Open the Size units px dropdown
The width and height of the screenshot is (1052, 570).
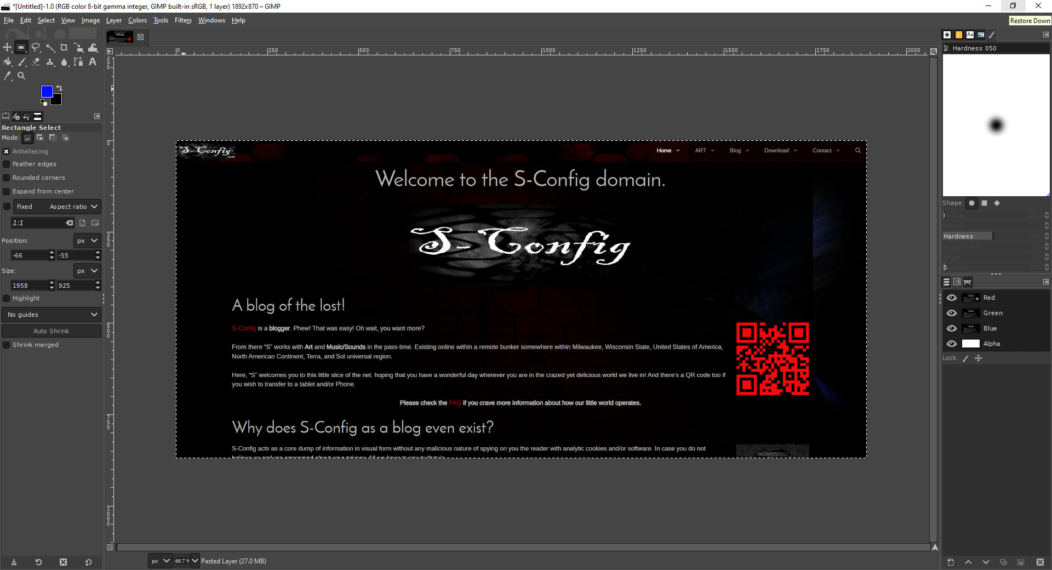pyautogui.click(x=87, y=271)
